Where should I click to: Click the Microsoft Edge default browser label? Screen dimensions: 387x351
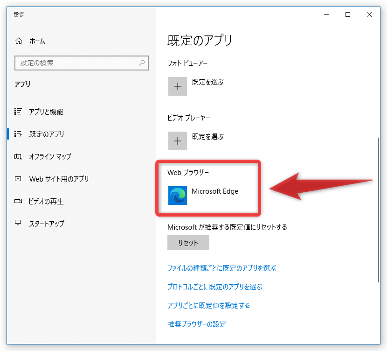point(215,191)
